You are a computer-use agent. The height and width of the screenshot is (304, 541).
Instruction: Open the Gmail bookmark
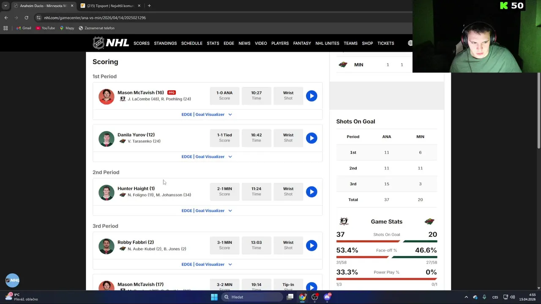coord(24,28)
